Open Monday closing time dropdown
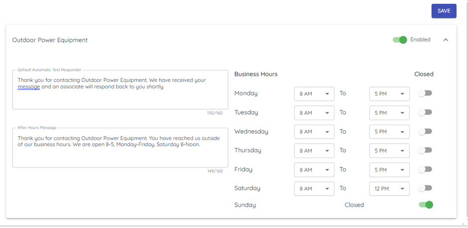Viewport: 468px width, 228px height. pos(389,94)
